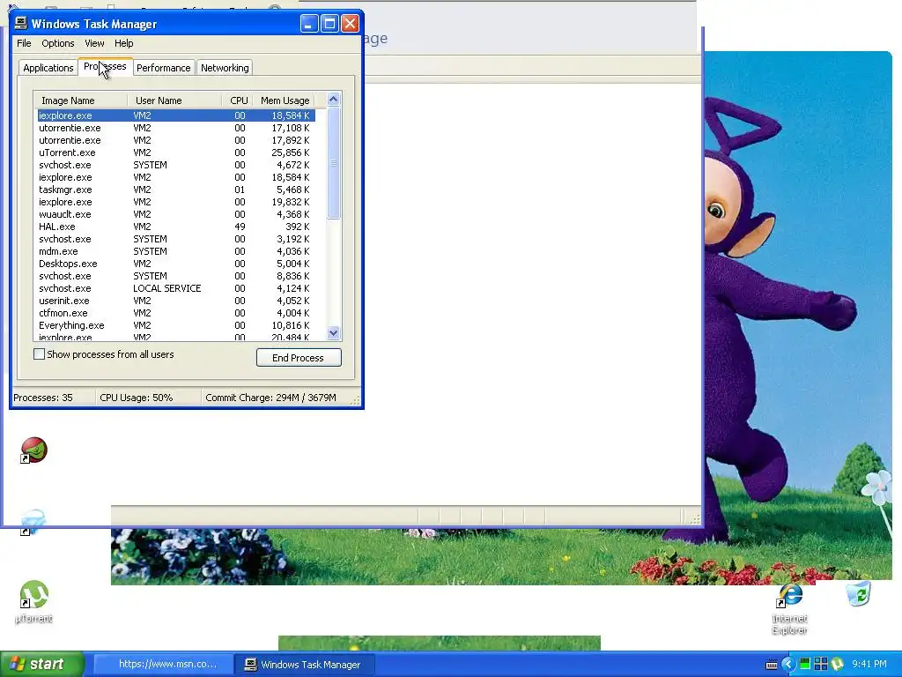
Task: Open the Start menu
Action: (42, 665)
